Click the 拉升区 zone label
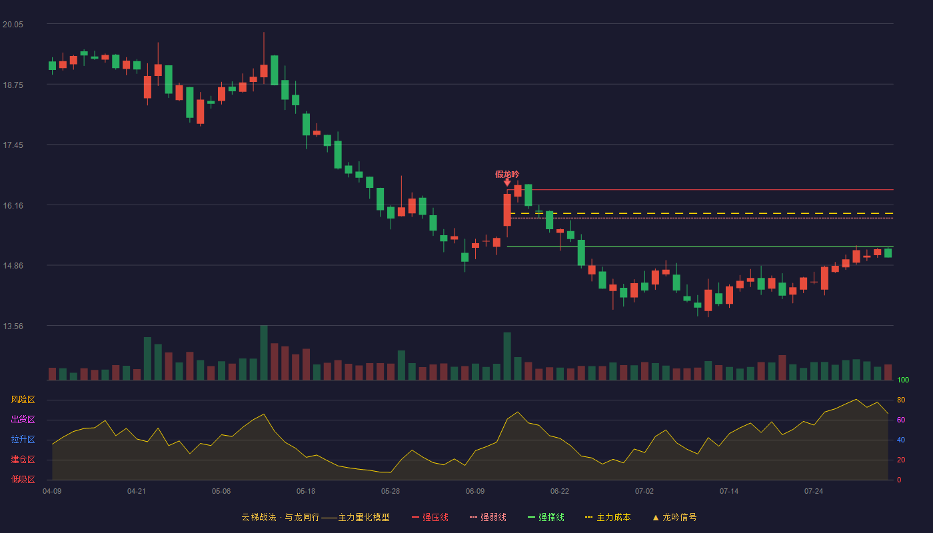The image size is (933, 533). pyautogui.click(x=23, y=440)
